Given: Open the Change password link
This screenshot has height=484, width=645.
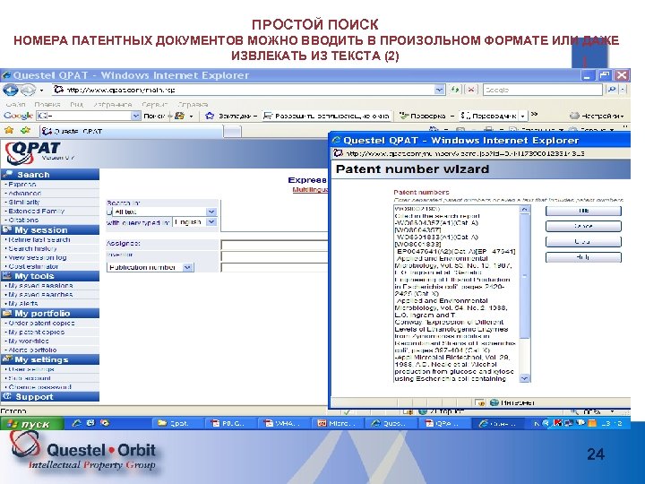Looking at the screenshot, I should click(40, 387).
